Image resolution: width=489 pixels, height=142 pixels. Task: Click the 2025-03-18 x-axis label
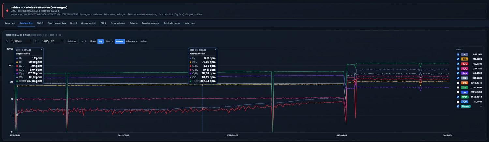(x=341, y=135)
